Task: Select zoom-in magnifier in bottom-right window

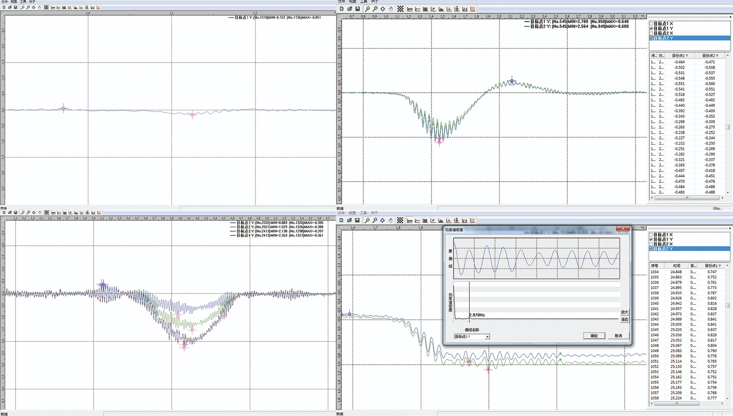Action: (x=367, y=220)
